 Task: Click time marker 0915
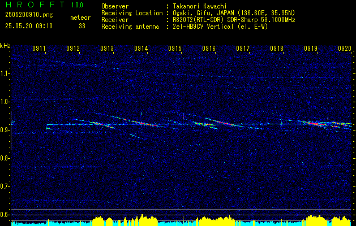pyautogui.click(x=175, y=48)
